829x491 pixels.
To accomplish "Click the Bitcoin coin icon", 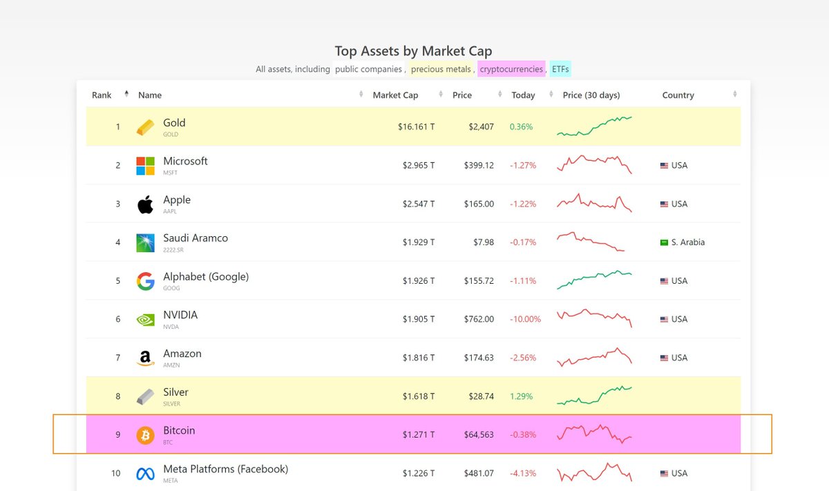I will coord(145,435).
